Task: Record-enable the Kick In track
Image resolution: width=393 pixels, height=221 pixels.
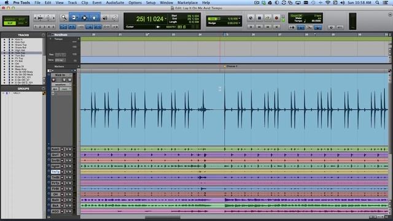Action: [x=53, y=80]
